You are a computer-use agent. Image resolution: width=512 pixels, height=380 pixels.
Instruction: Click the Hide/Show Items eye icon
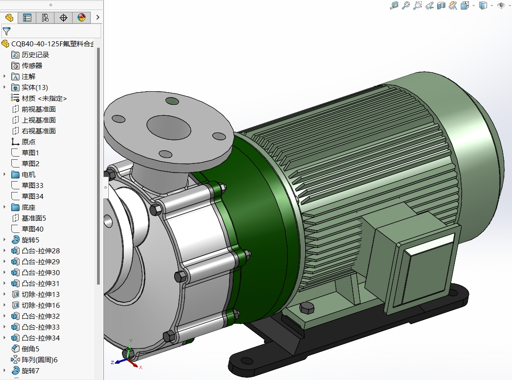pyautogui.click(x=501, y=5)
